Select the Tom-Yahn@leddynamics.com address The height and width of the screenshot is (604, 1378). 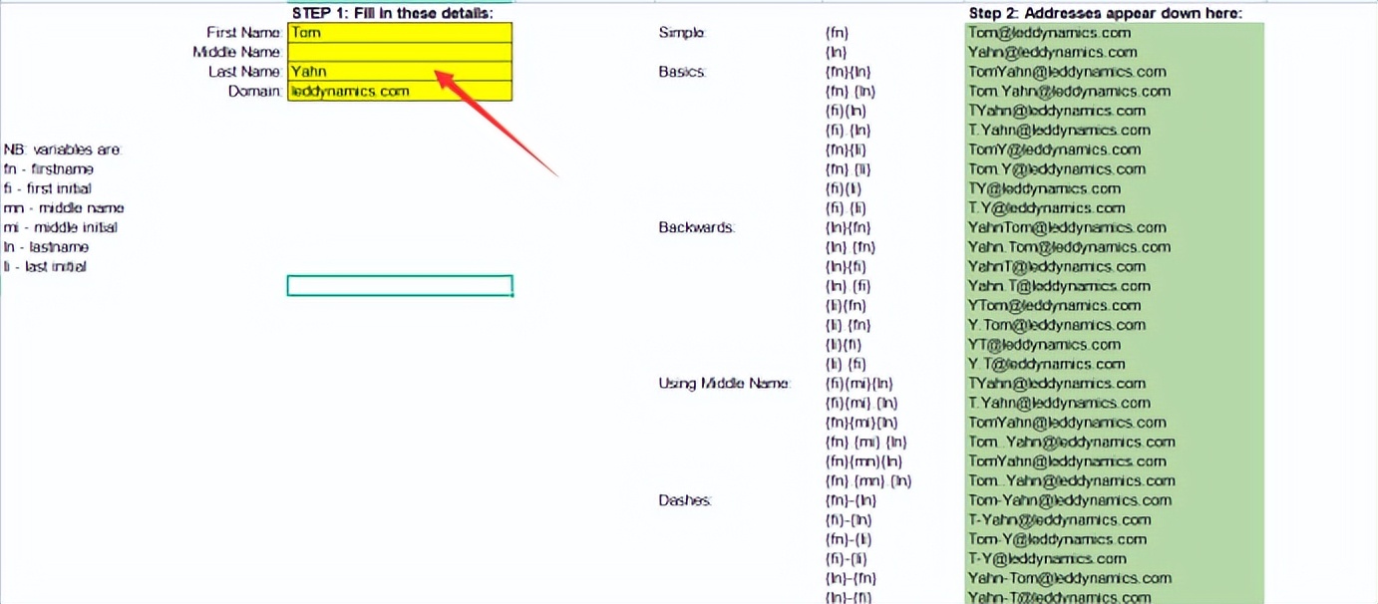1069,500
